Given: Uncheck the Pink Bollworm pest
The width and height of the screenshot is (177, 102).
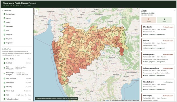Looking at the screenshot, I should [5, 79].
